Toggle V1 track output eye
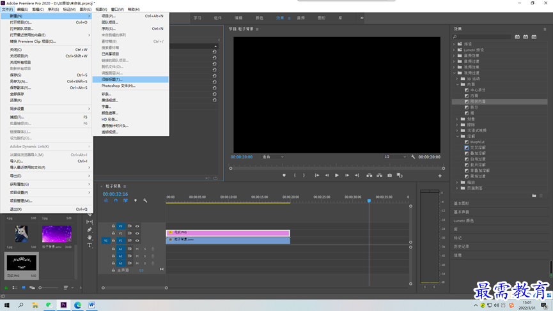 point(137,241)
